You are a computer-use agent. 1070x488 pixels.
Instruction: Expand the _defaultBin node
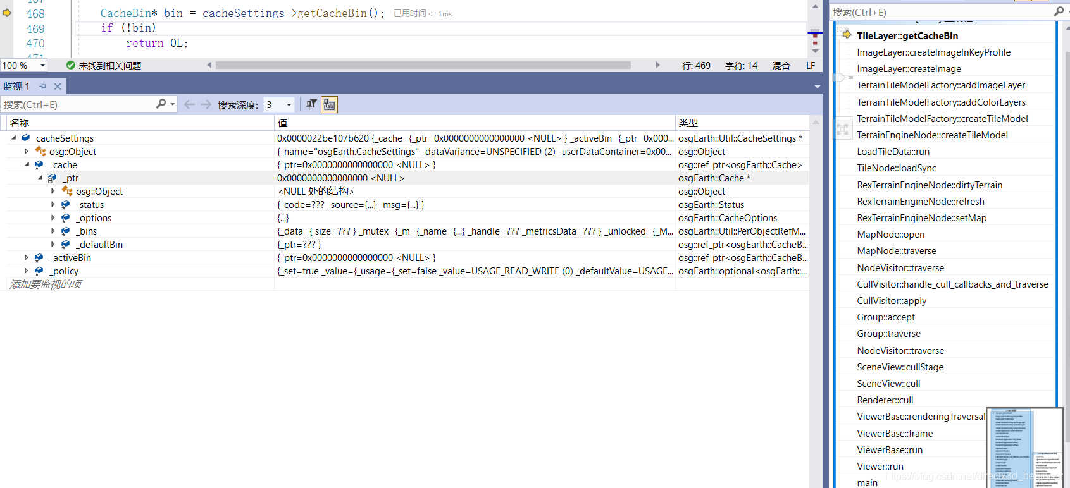(x=53, y=244)
